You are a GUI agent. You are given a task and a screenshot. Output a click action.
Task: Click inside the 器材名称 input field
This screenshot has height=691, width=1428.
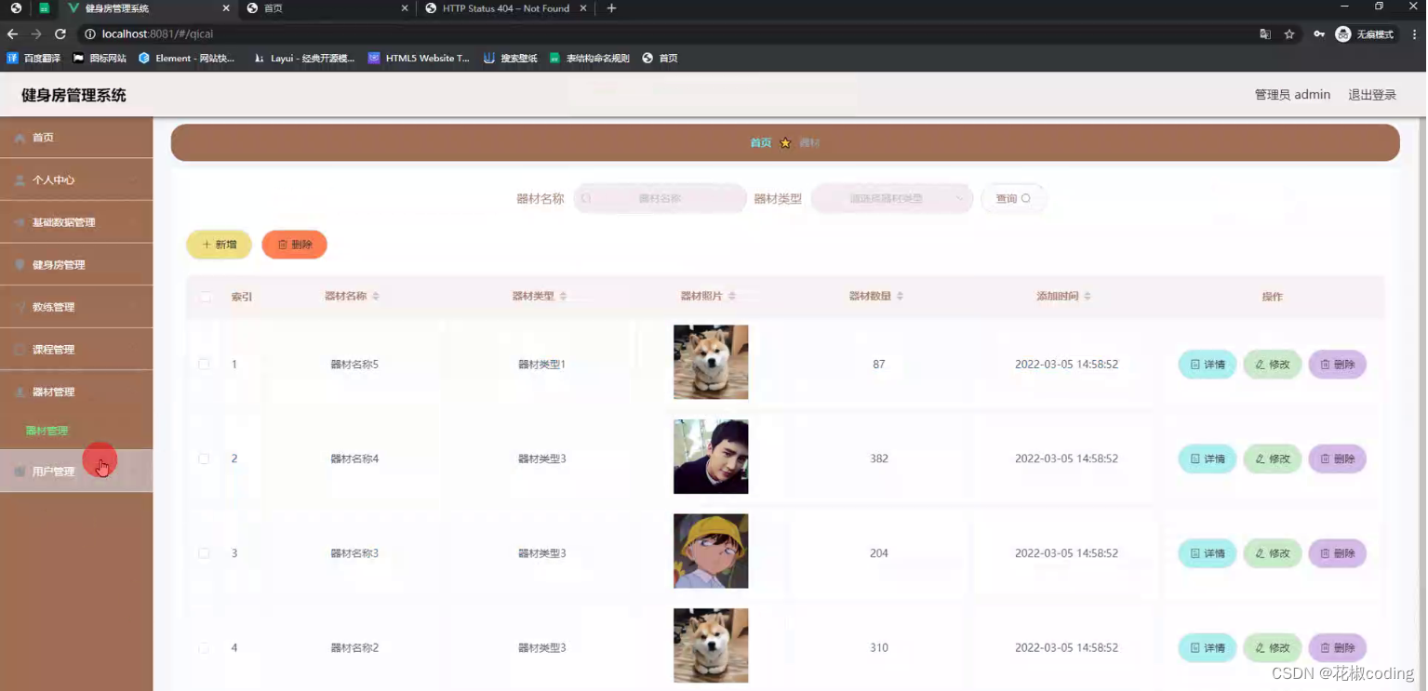(665, 198)
